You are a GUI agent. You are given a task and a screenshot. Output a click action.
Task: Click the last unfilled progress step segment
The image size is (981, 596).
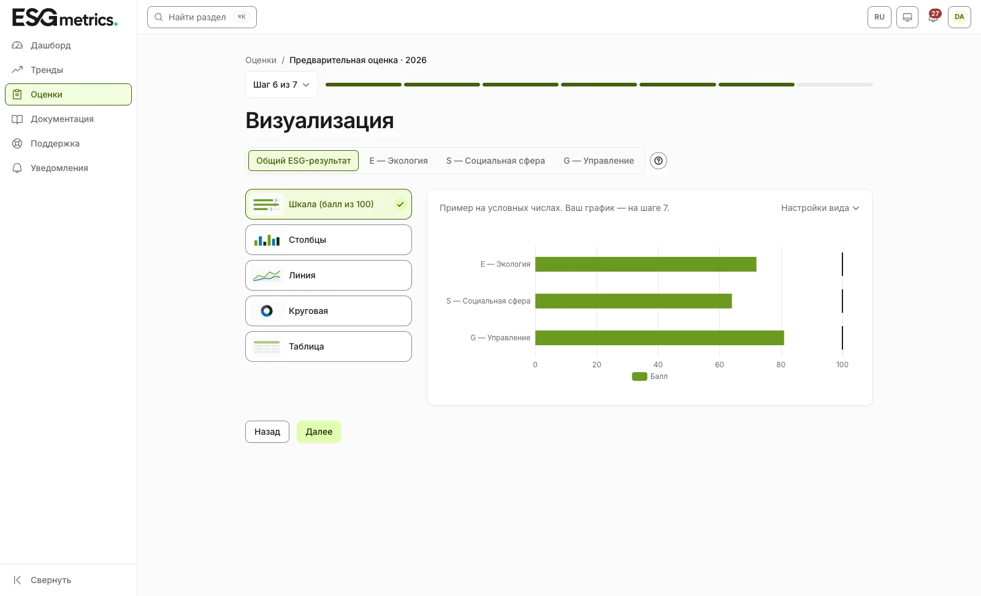(835, 85)
